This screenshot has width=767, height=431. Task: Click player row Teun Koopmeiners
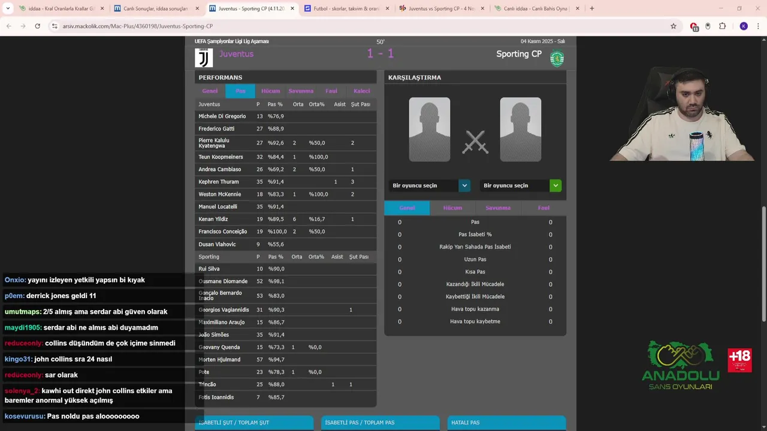(286, 157)
